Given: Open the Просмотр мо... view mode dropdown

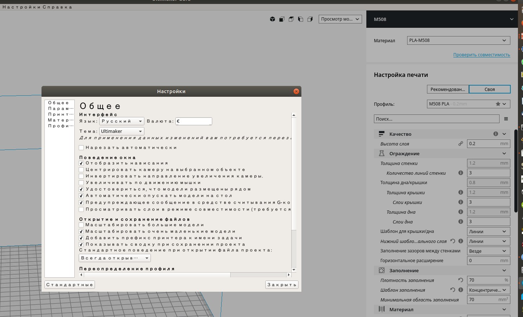Looking at the screenshot, I should tap(340, 19).
